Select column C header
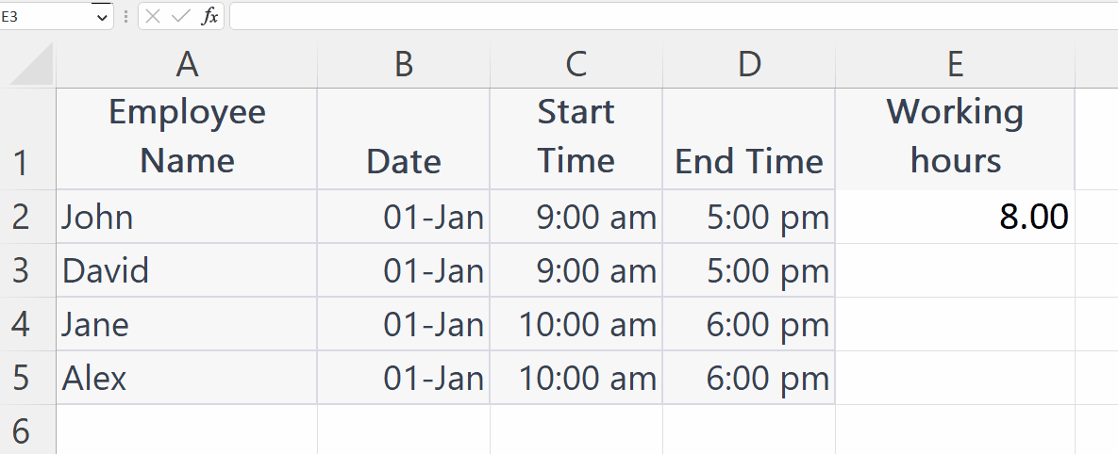Screen dimensions: 1118x454 tap(576, 64)
